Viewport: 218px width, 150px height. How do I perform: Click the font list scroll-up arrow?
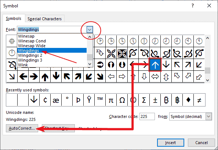coord(90,37)
